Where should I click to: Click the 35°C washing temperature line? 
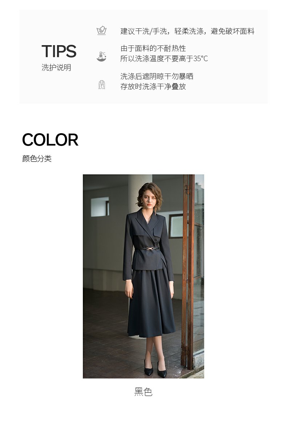tap(164, 58)
